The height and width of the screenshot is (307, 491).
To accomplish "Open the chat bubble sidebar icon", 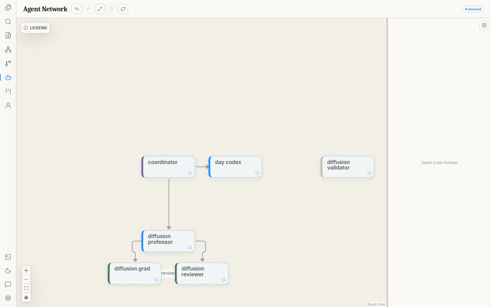I will point(8,284).
